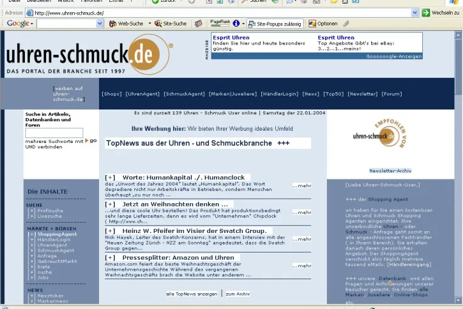Open GebrauchtMarkt in sidebar
The width and height of the screenshot is (463, 309).
coord(57,262)
